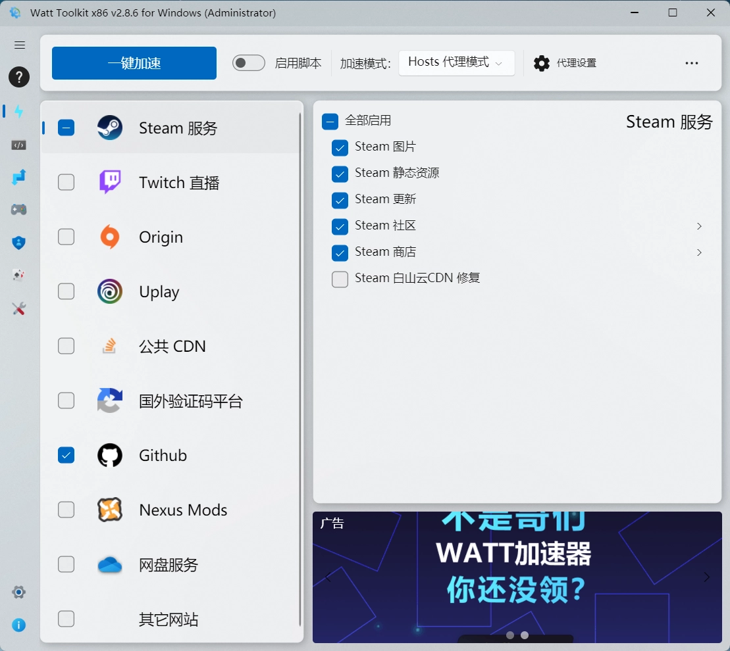Open the blue account switch sidebar icon

[18, 177]
